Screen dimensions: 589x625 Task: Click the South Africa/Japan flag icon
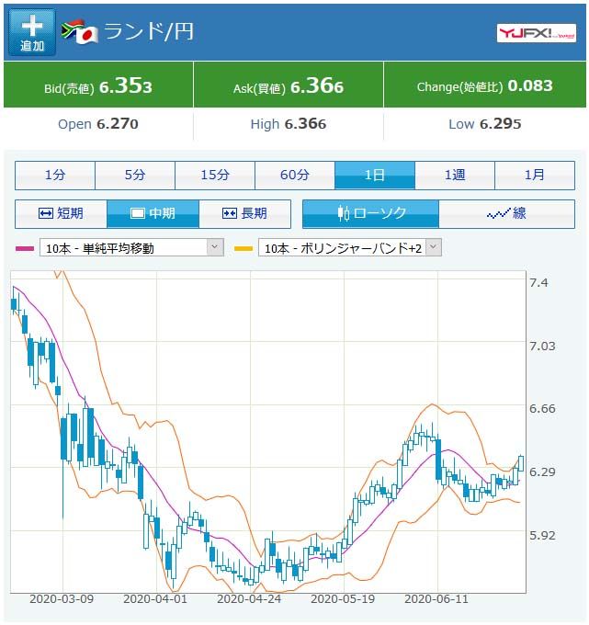click(x=80, y=32)
